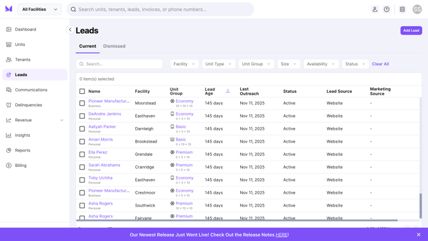428x241 pixels.
Task: Click the Reports sidebar icon
Action: coord(9,150)
